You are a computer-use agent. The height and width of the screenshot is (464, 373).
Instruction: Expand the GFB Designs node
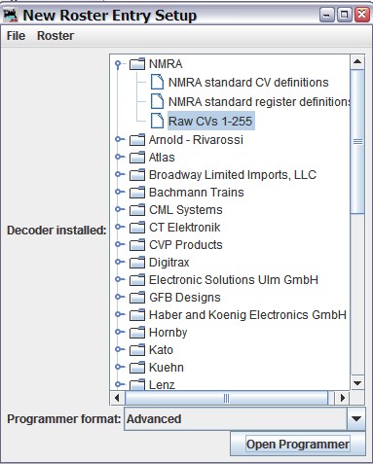(x=120, y=297)
